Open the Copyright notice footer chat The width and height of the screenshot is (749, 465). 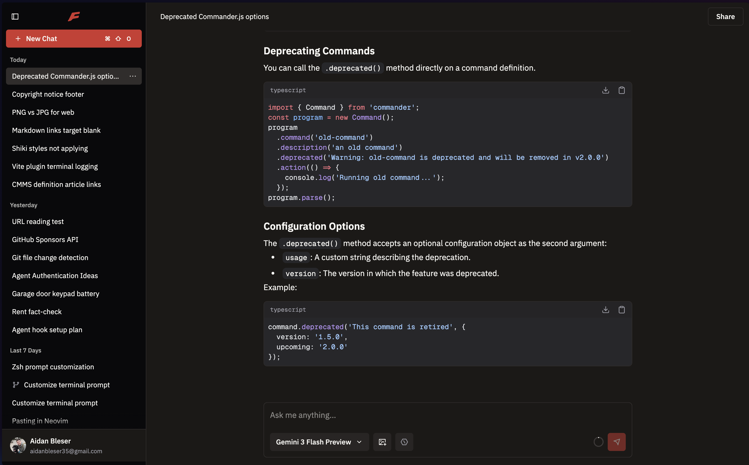(48, 94)
